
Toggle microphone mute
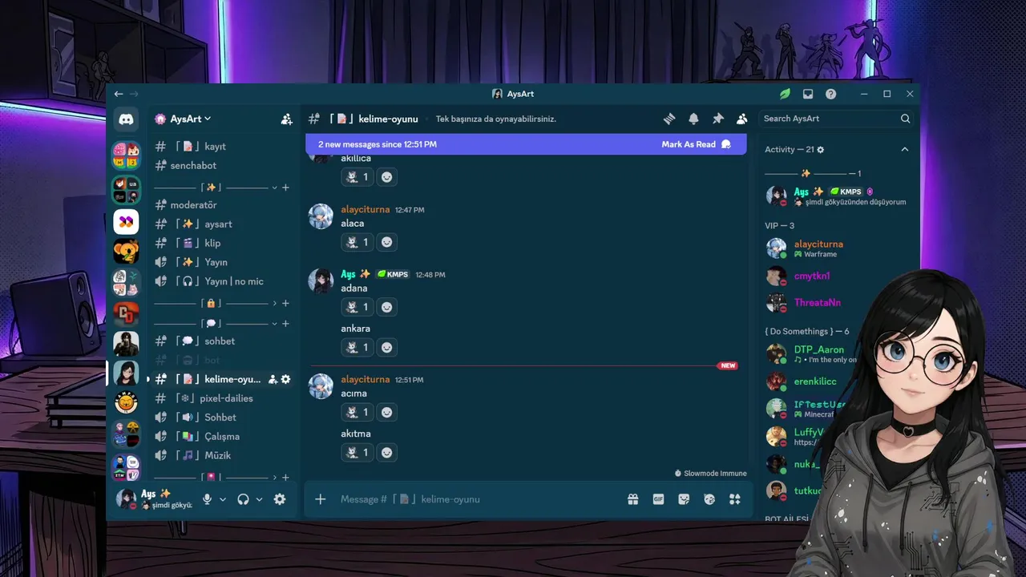tap(207, 499)
